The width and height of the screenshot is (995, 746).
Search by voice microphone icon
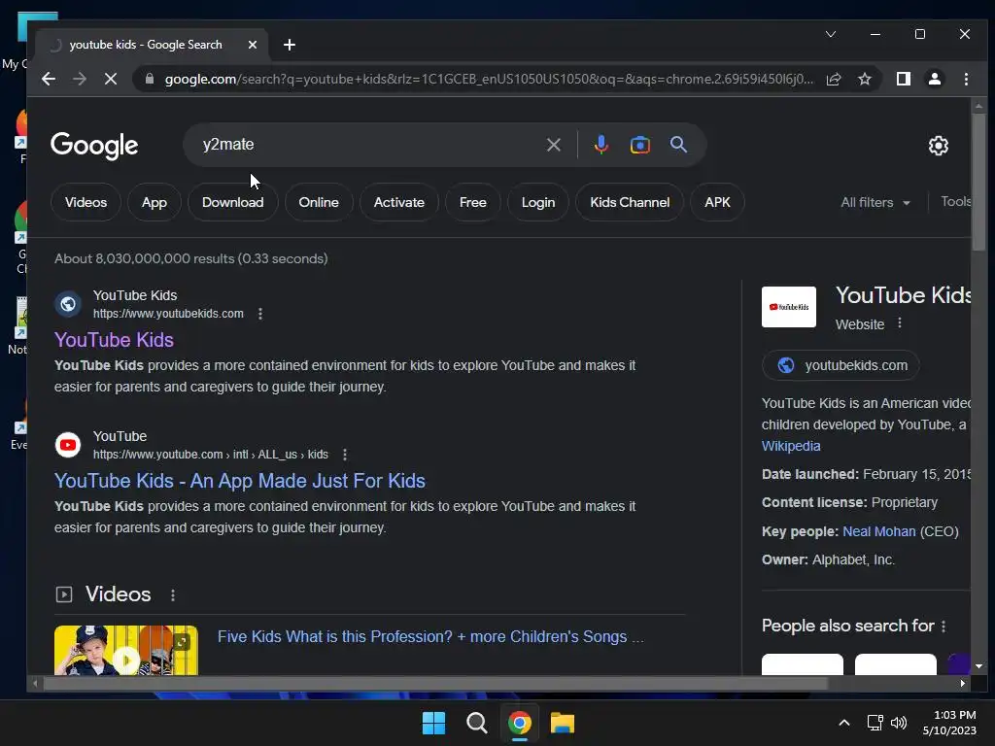pos(600,146)
